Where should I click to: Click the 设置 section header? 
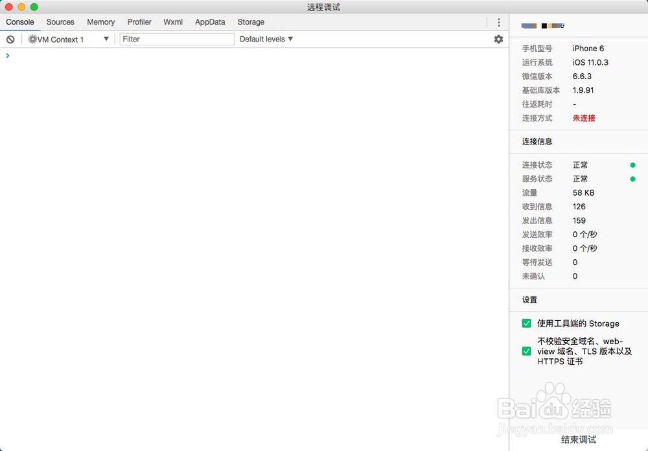529,300
